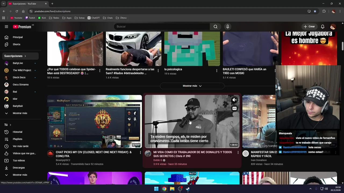The image size is (344, 193).
Task: Open options for CHAT PICKS MY CIV video
Action: [140, 152]
